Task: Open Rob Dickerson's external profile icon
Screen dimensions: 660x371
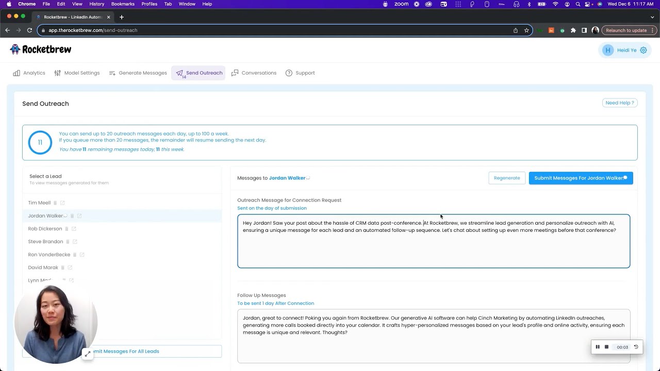Action: (x=74, y=229)
